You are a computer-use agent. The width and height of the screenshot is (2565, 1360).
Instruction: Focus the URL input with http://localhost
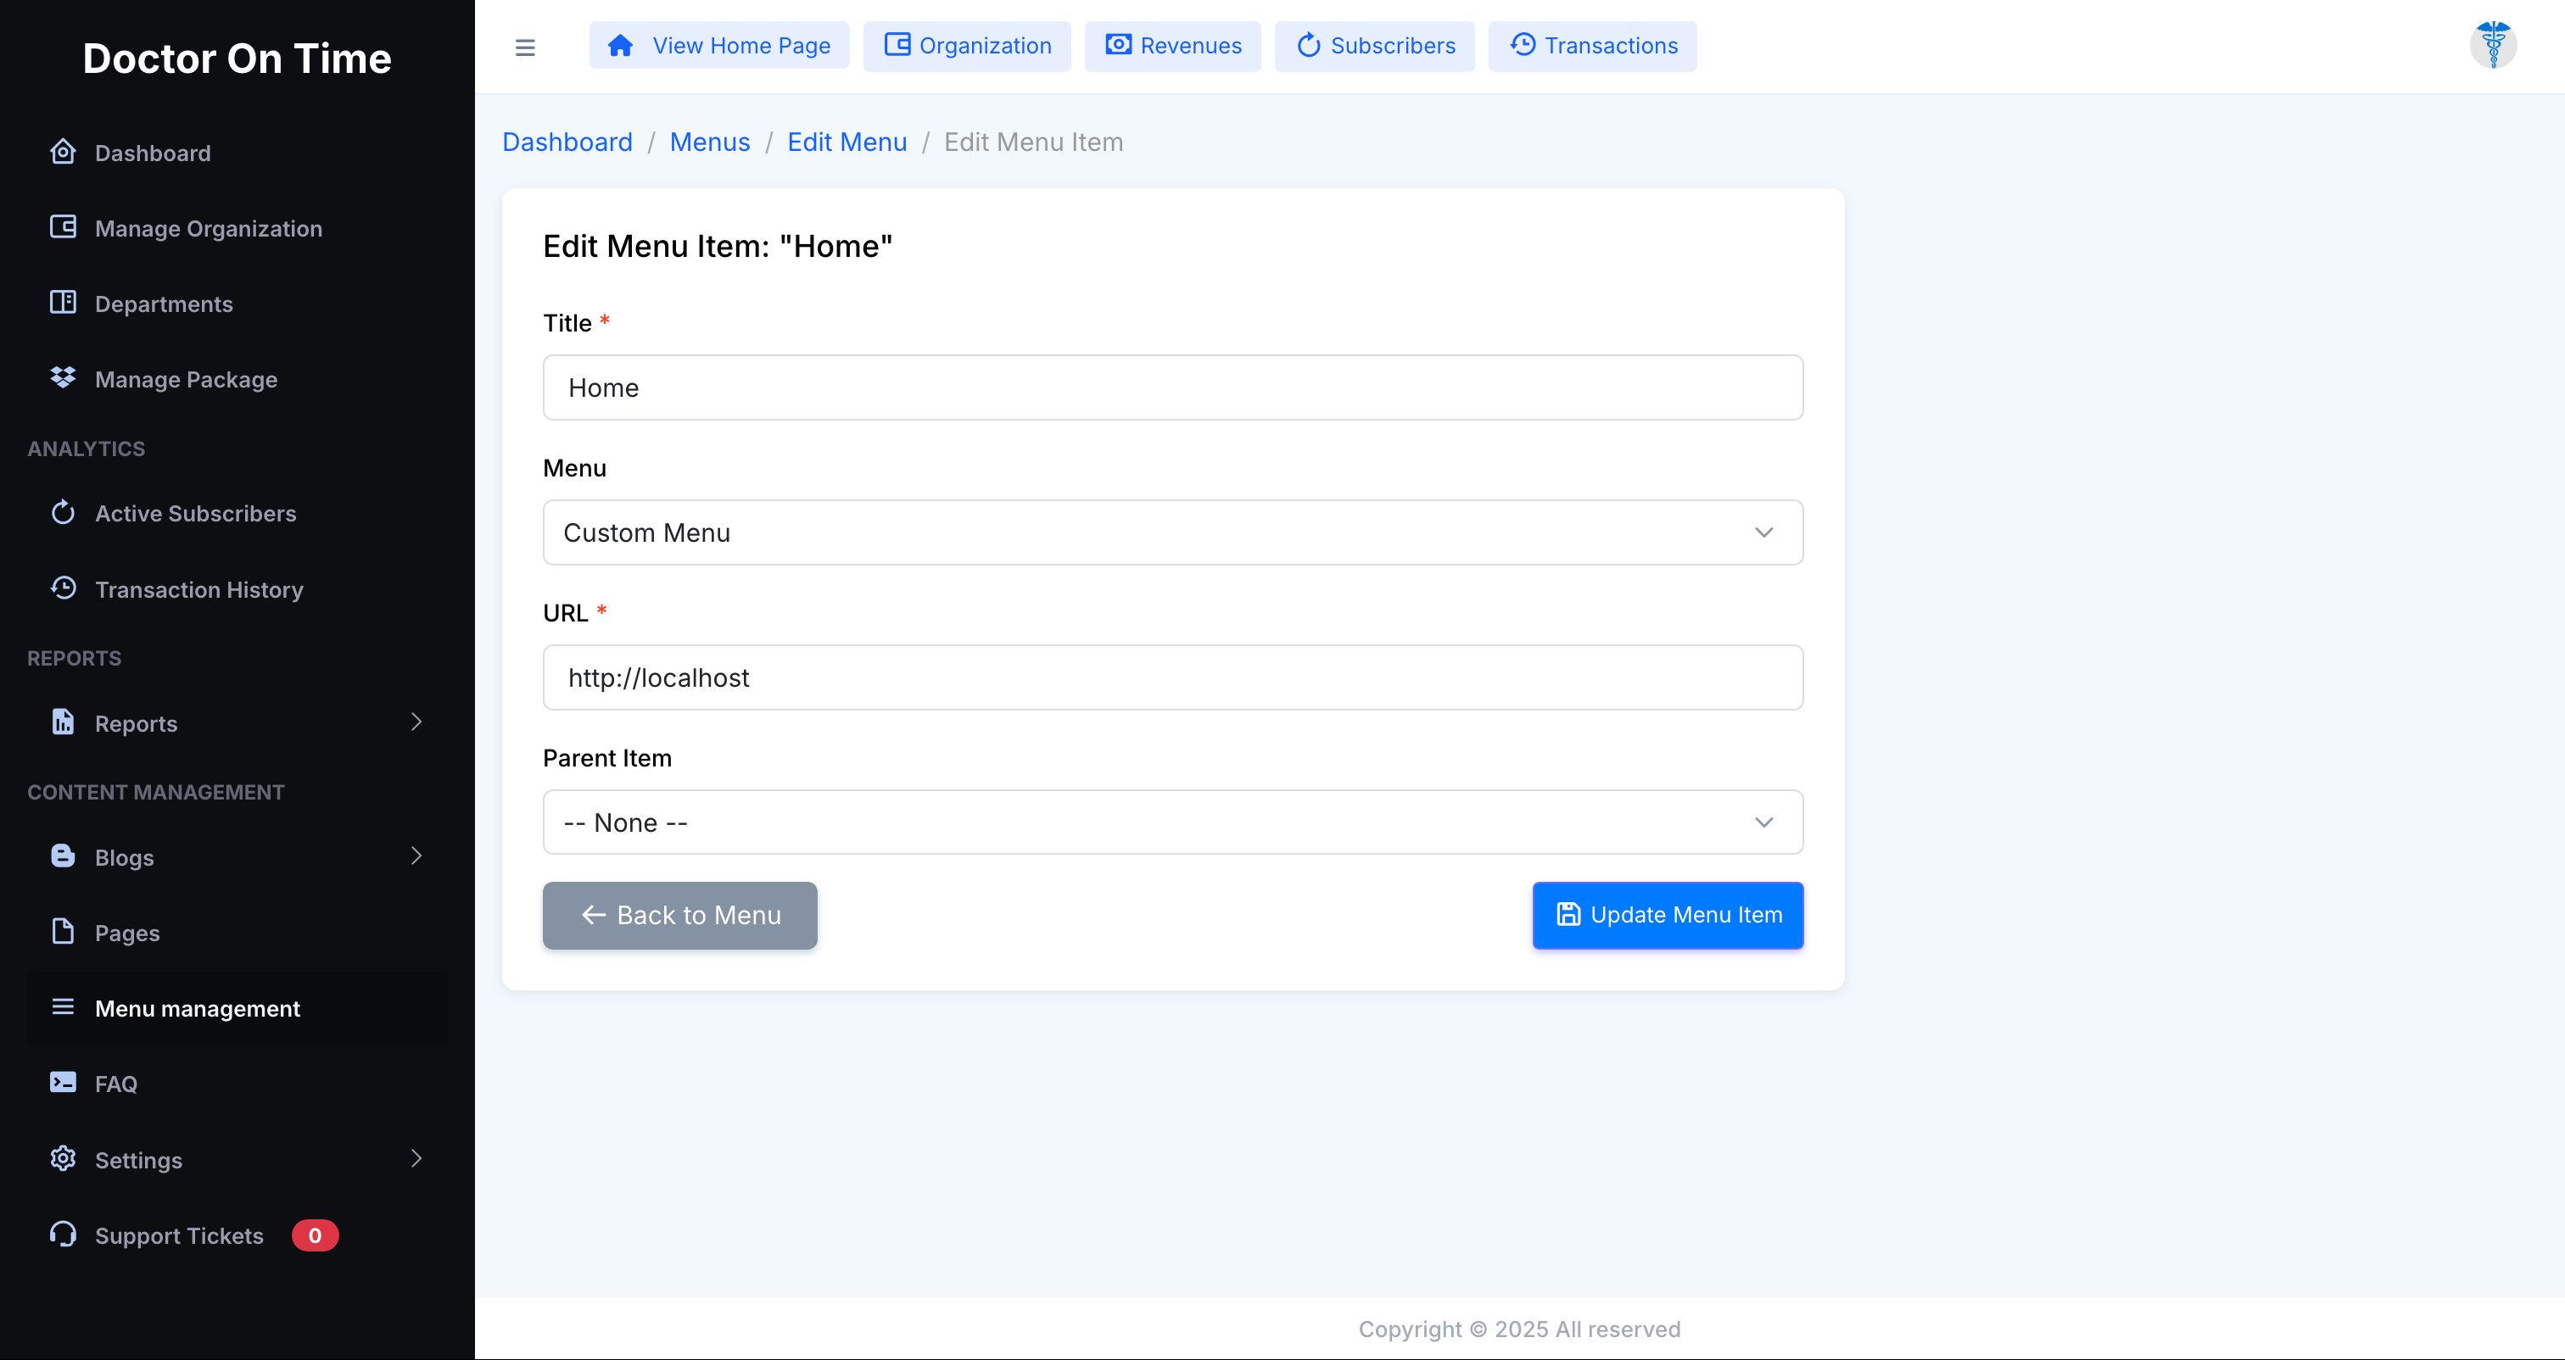point(1172,677)
